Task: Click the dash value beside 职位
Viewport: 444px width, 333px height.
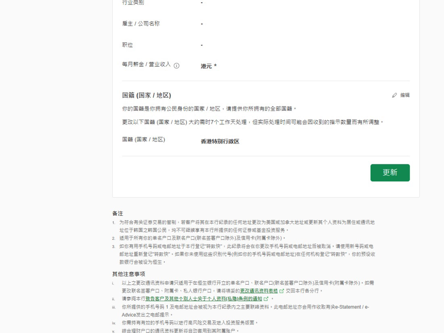Action: pos(202,45)
